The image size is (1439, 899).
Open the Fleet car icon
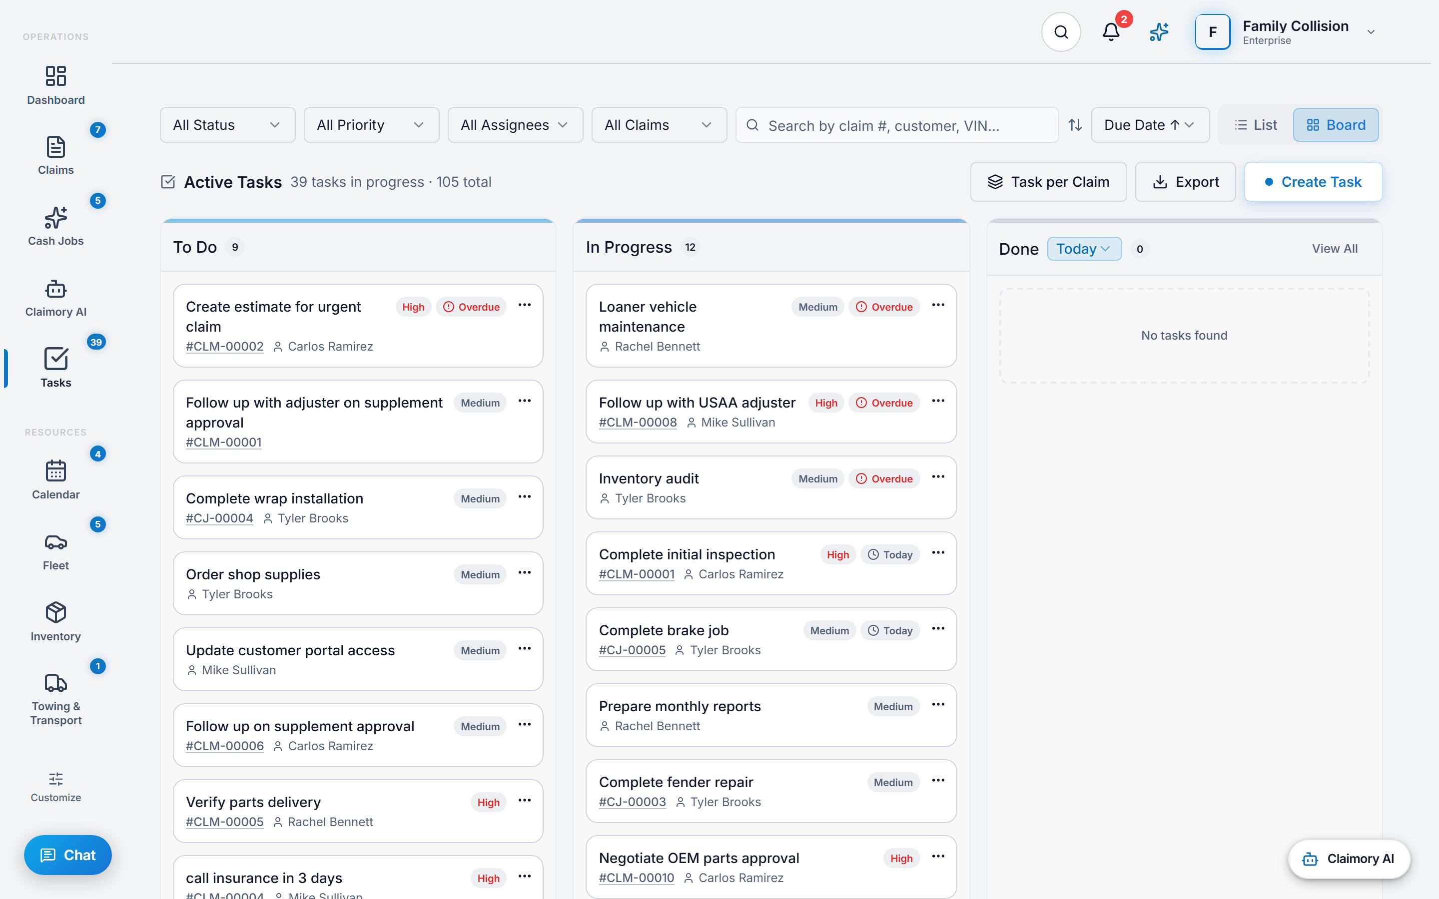click(x=56, y=542)
